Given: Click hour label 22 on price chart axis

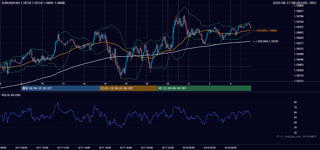Looking at the screenshot, I should [168, 84].
